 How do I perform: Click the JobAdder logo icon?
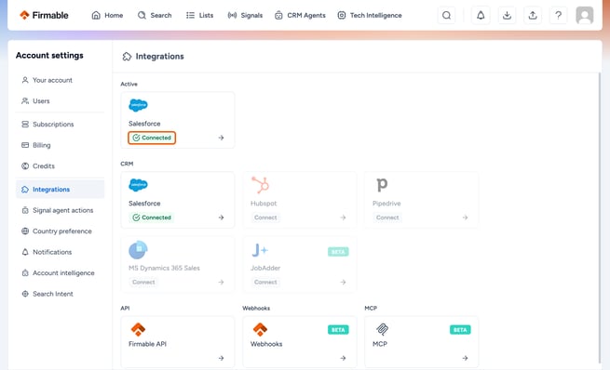click(x=260, y=250)
